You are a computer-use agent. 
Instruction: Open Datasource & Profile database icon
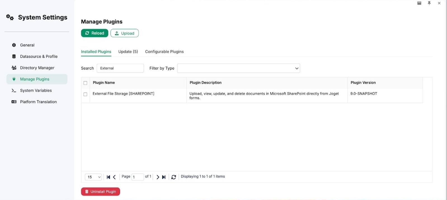point(14,56)
